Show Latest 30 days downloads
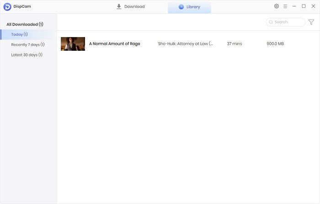This screenshot has width=320, height=204. (27, 55)
